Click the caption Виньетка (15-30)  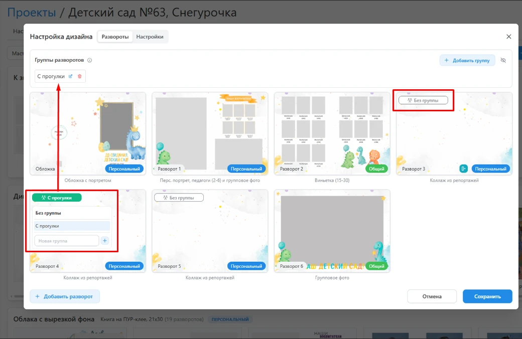click(x=332, y=181)
